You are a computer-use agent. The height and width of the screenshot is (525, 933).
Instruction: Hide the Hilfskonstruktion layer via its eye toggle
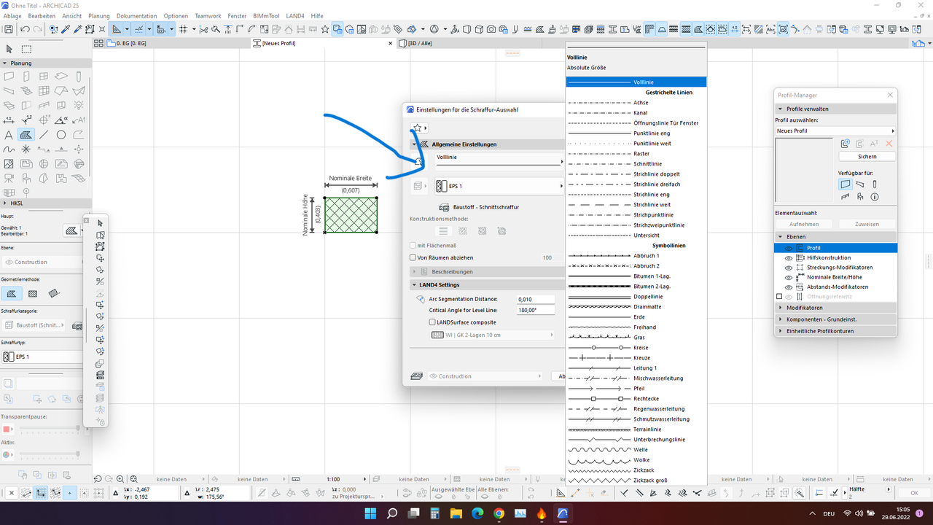(x=788, y=257)
